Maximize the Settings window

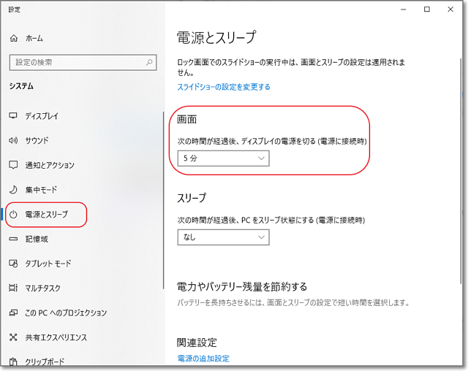[427, 9]
